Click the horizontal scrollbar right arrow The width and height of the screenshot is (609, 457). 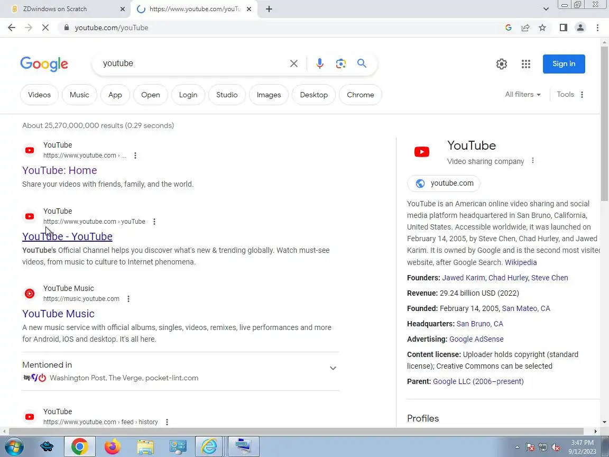595,432
